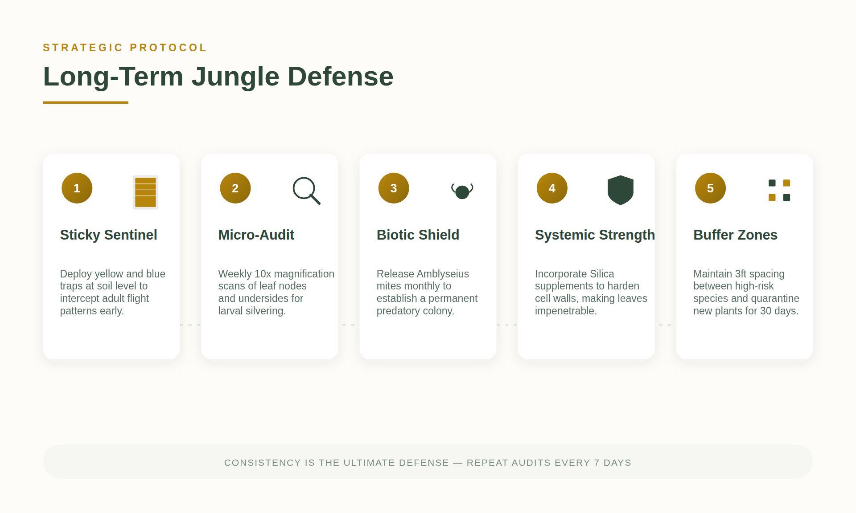Click the dark green shield icon

pos(620,190)
